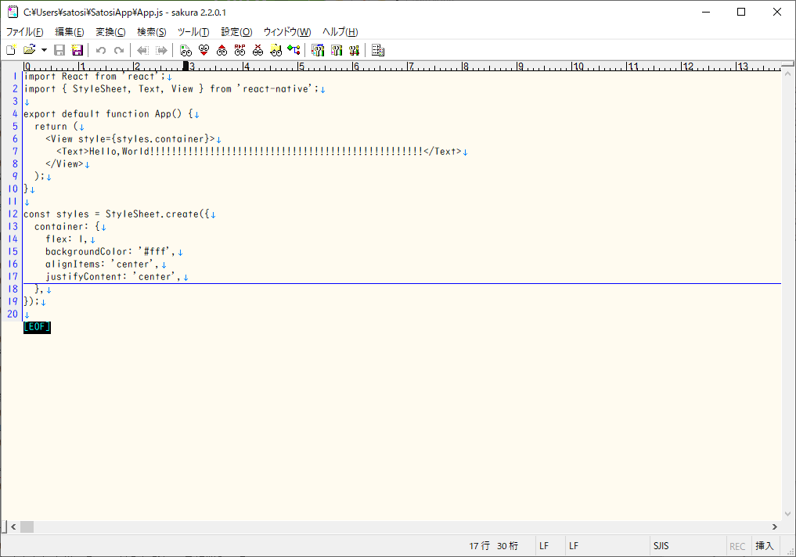Click the [EOF] marker
Viewport: 796px width, 557px height.
click(x=37, y=327)
